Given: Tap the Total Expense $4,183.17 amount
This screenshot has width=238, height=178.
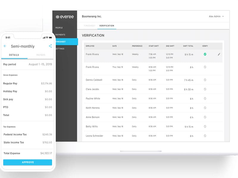Looking at the screenshot, I should coord(46,153).
